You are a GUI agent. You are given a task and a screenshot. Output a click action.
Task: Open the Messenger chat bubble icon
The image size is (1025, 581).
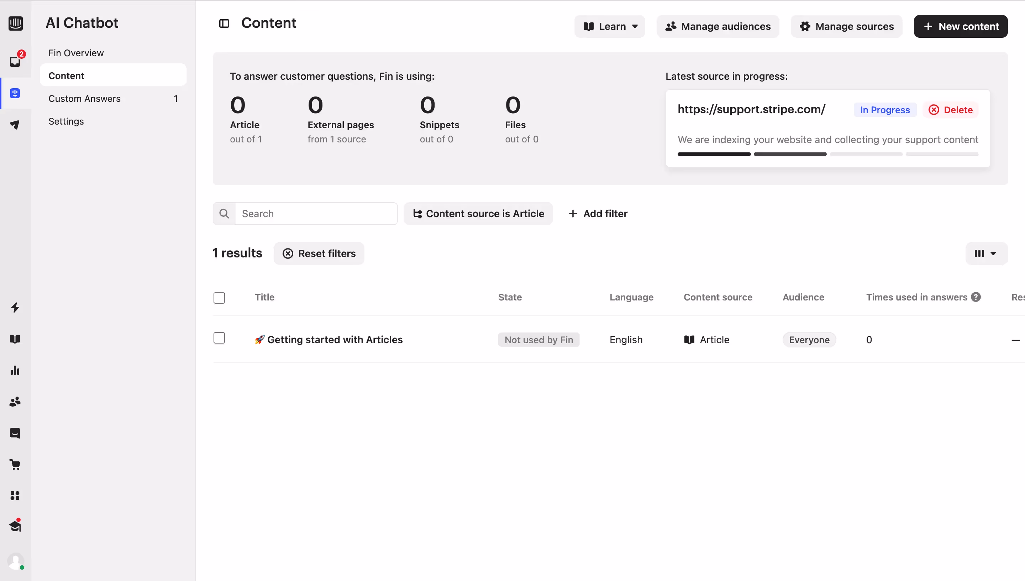coord(15,433)
